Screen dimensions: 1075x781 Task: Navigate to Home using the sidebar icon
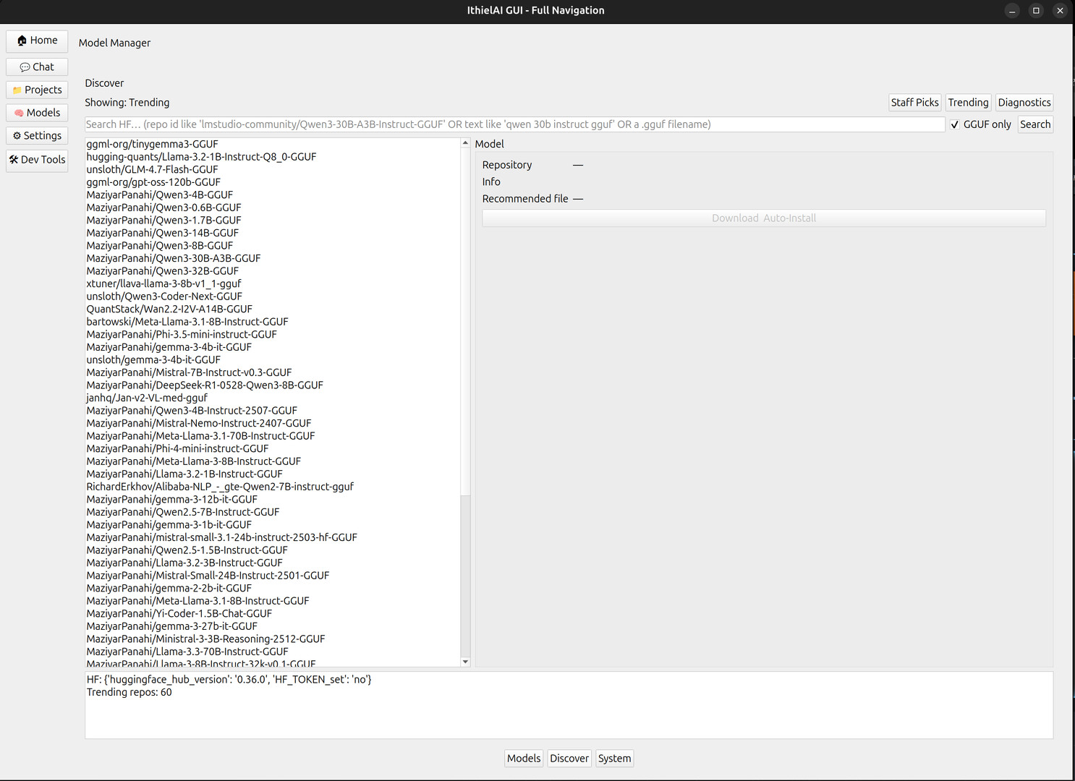point(36,40)
